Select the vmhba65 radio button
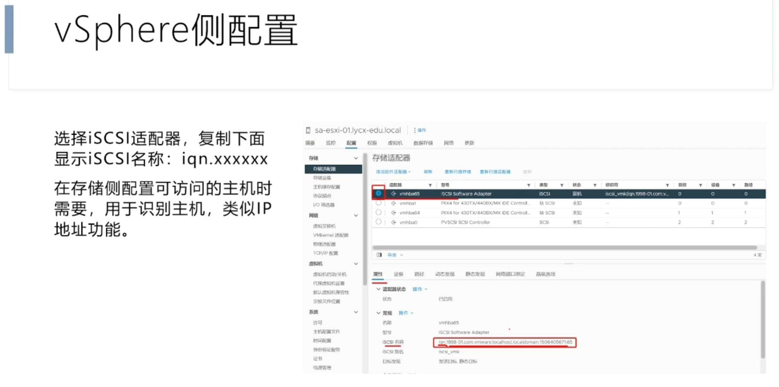Image resolution: width=779 pixels, height=387 pixels. [378, 193]
